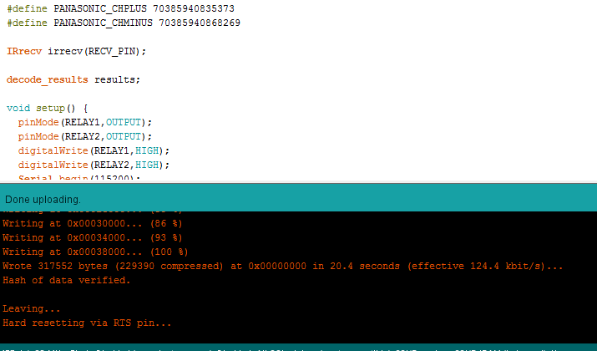The width and height of the screenshot is (597, 351).
Task: Click the console line showing 86 % progress
Action: tap(92, 223)
